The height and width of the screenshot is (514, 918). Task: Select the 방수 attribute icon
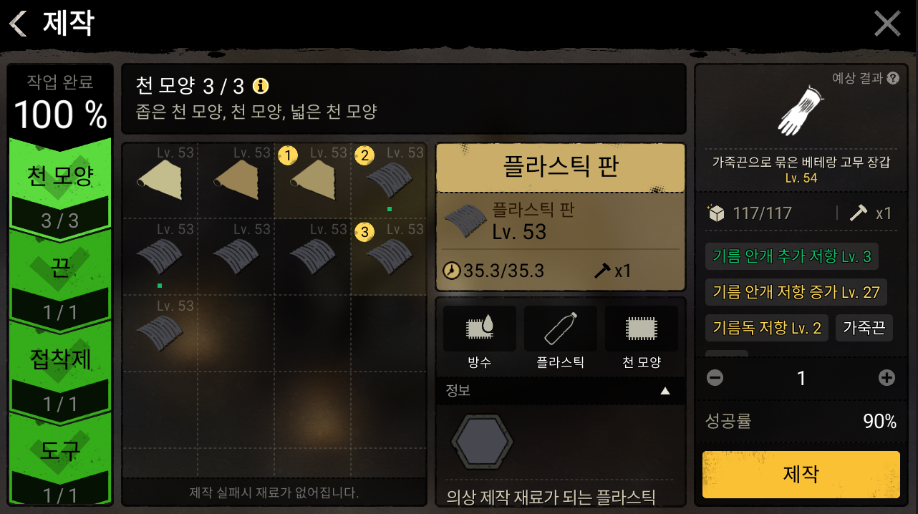pyautogui.click(x=480, y=329)
